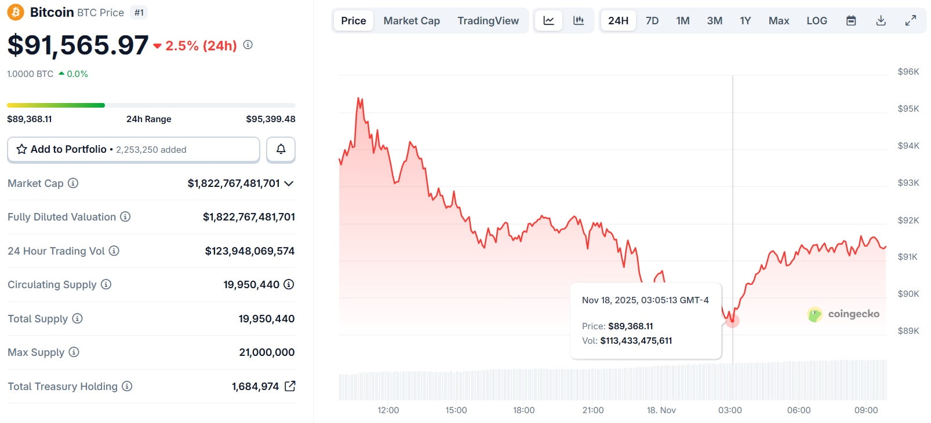931x423 pixels.
Task: Expand the Market Cap value chevron
Action: (289, 183)
